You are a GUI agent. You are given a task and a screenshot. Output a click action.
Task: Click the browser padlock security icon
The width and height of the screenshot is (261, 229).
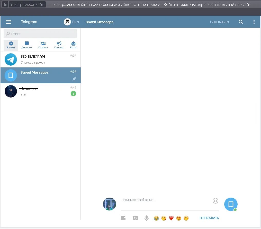(x=5, y=4)
